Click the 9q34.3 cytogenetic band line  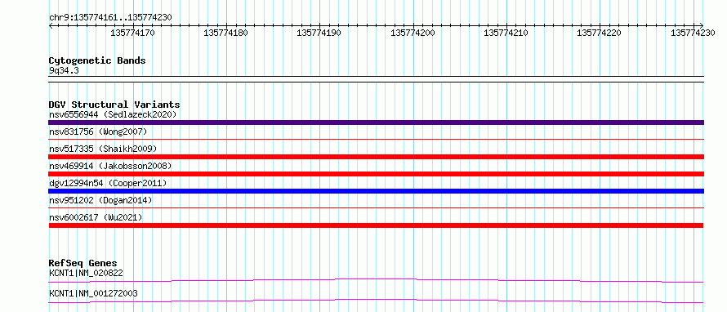click(x=376, y=79)
